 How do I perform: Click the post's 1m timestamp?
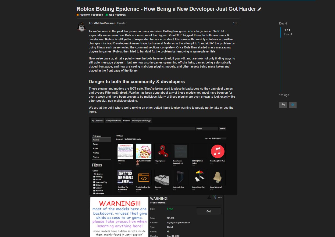tap(235, 23)
